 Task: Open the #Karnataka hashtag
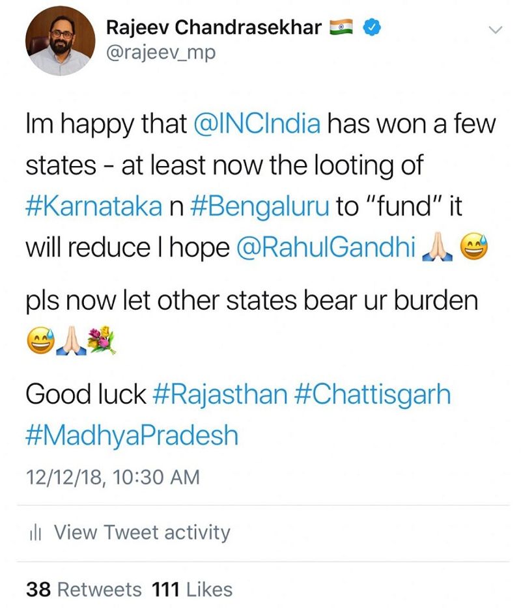coord(92,206)
